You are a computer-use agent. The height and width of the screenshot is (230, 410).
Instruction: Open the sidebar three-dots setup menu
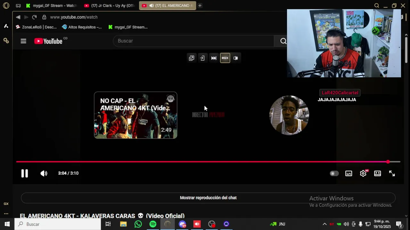tap(6, 213)
